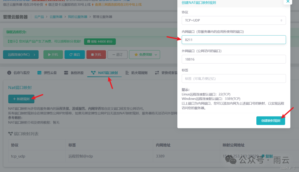Open the 协议 protocol dropdown
Image resolution: width=299 pixels, height=172 pixels.
[234, 20]
